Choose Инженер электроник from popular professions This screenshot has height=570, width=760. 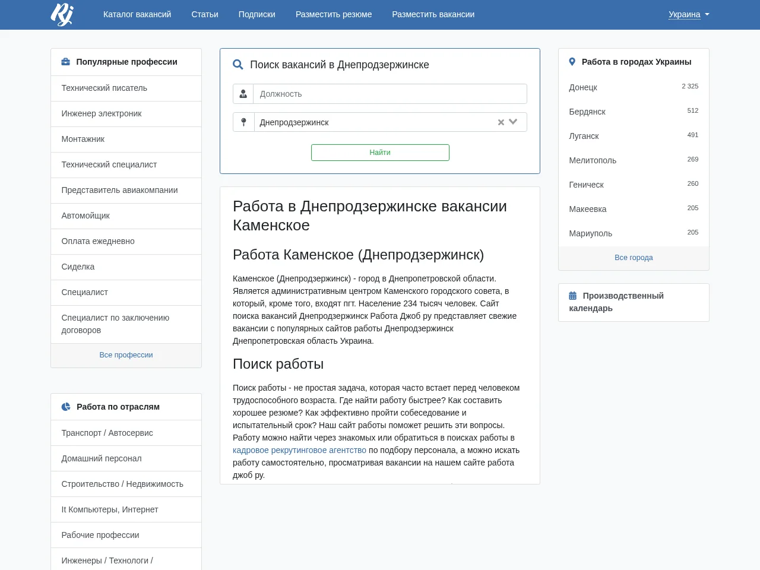(126, 113)
